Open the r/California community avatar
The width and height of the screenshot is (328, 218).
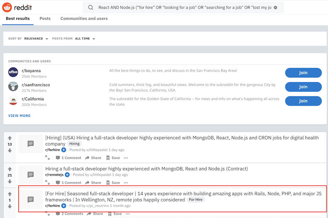(x=13, y=100)
